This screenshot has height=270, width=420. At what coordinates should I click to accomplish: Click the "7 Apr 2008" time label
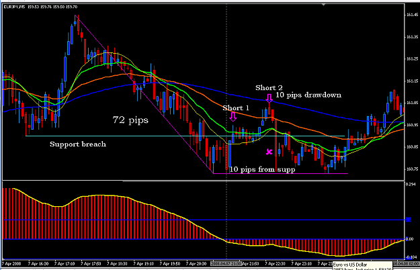pos(11,263)
